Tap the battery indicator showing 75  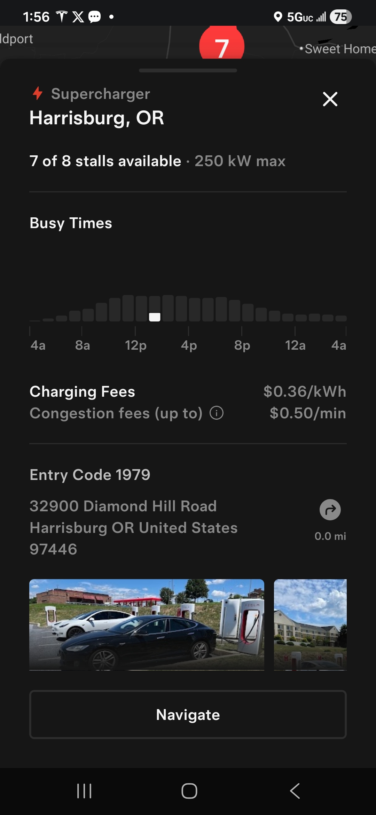pyautogui.click(x=340, y=17)
